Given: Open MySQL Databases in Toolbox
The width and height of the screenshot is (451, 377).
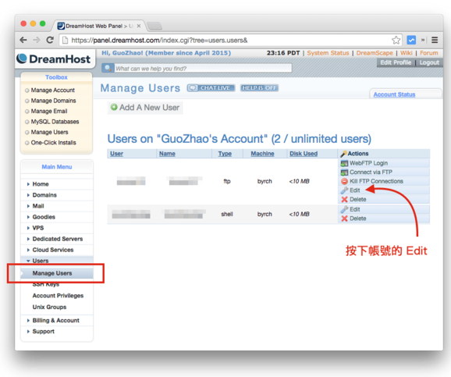Looking at the screenshot, I should point(55,122).
